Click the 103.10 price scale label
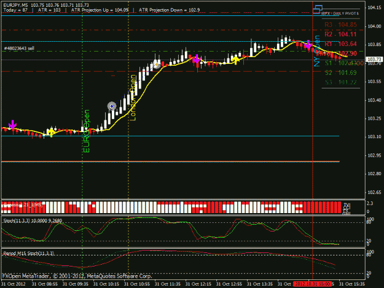Viewport: 384px width, 288px height. coord(374,137)
